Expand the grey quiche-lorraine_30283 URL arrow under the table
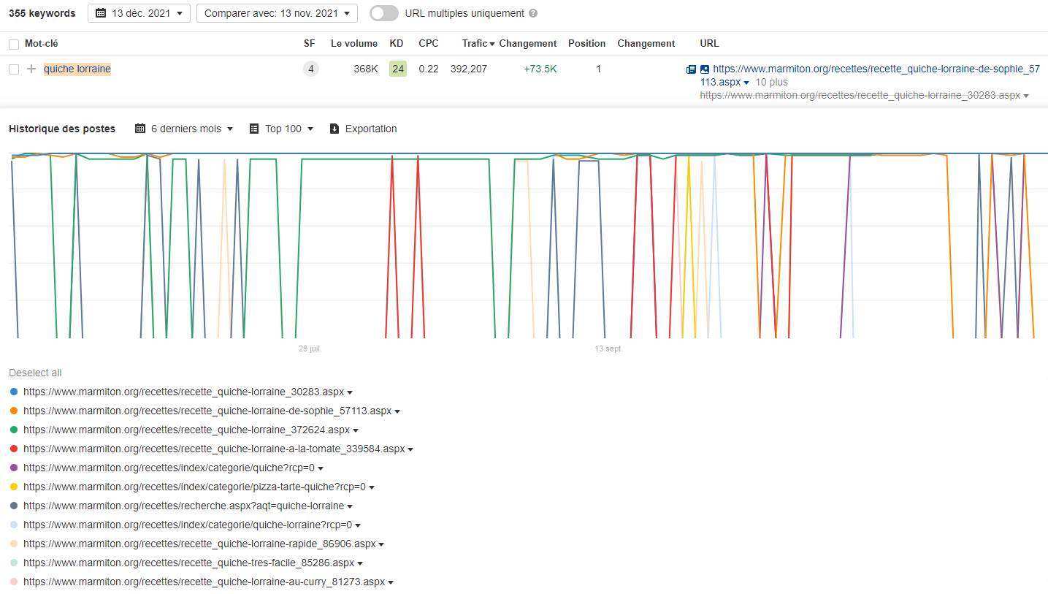This screenshot has height=594, width=1048. [1026, 96]
